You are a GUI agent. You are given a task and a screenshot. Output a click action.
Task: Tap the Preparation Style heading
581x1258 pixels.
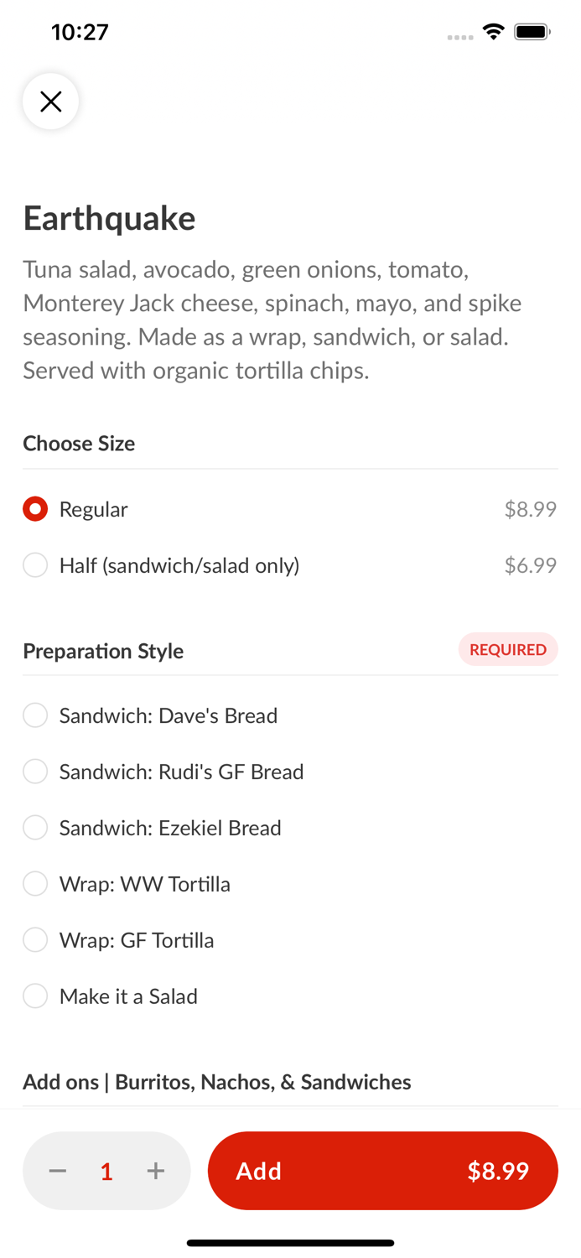tap(103, 651)
